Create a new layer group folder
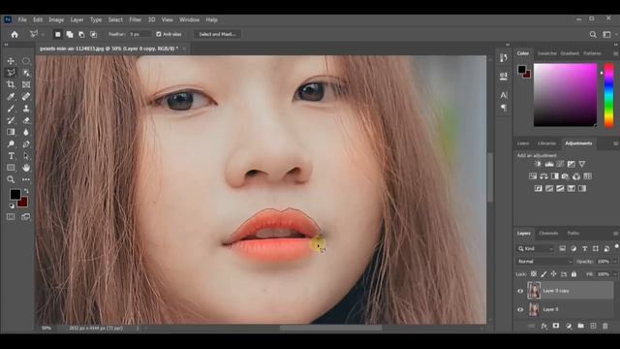 (x=580, y=326)
